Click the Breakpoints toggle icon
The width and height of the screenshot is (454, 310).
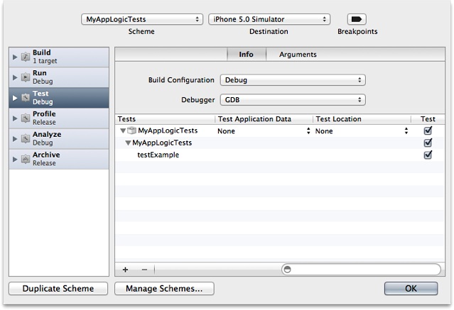357,19
